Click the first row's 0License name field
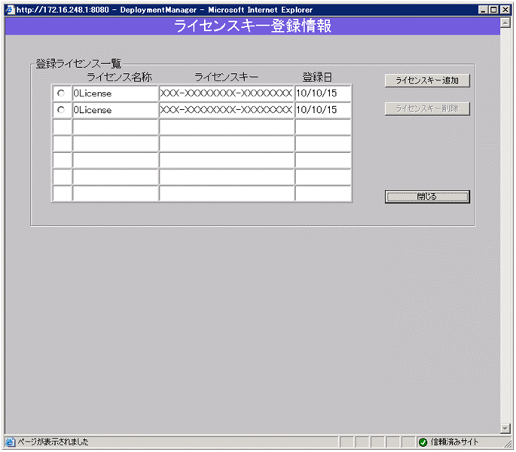516x452 pixels. pos(115,93)
